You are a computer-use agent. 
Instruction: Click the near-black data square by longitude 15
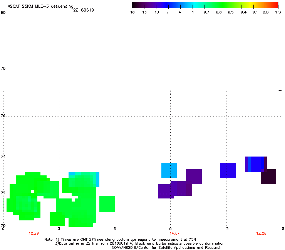(268, 177)
